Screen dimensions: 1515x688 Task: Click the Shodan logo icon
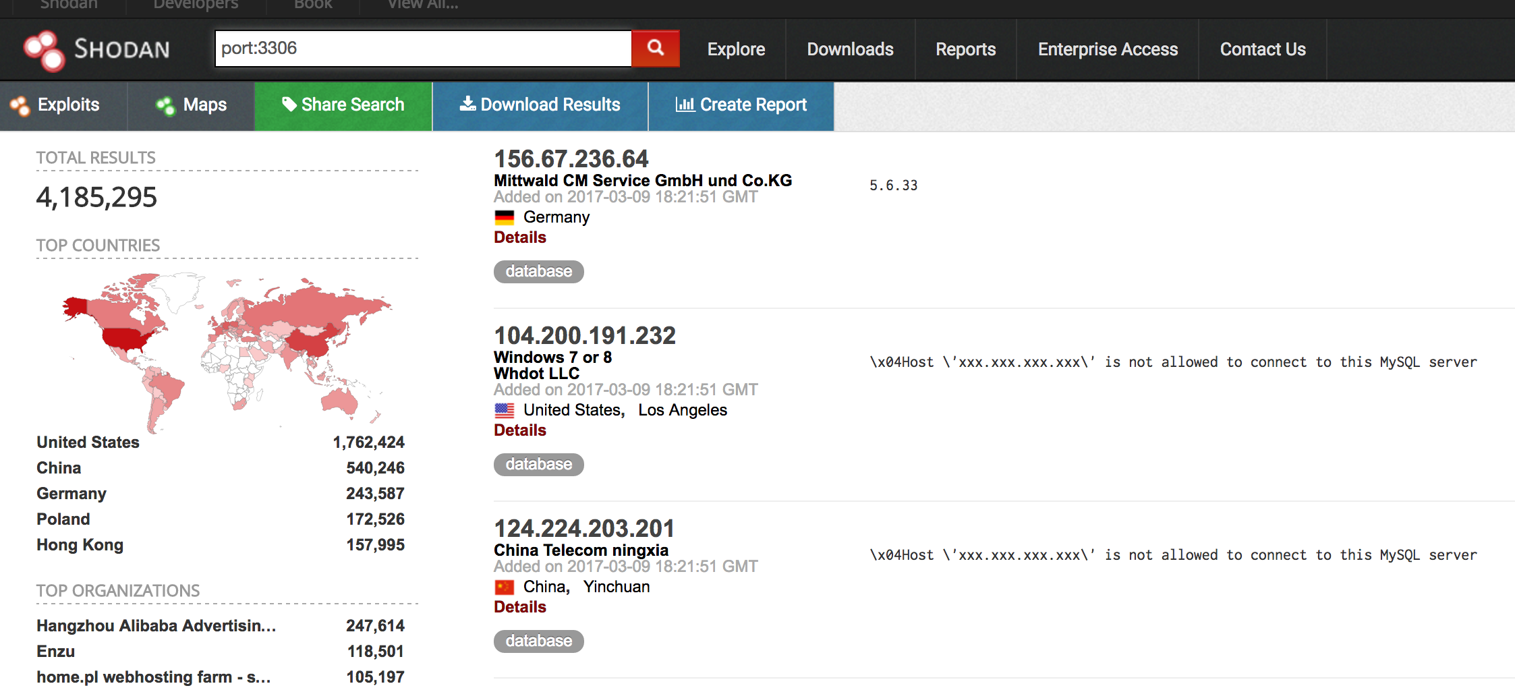[45, 49]
